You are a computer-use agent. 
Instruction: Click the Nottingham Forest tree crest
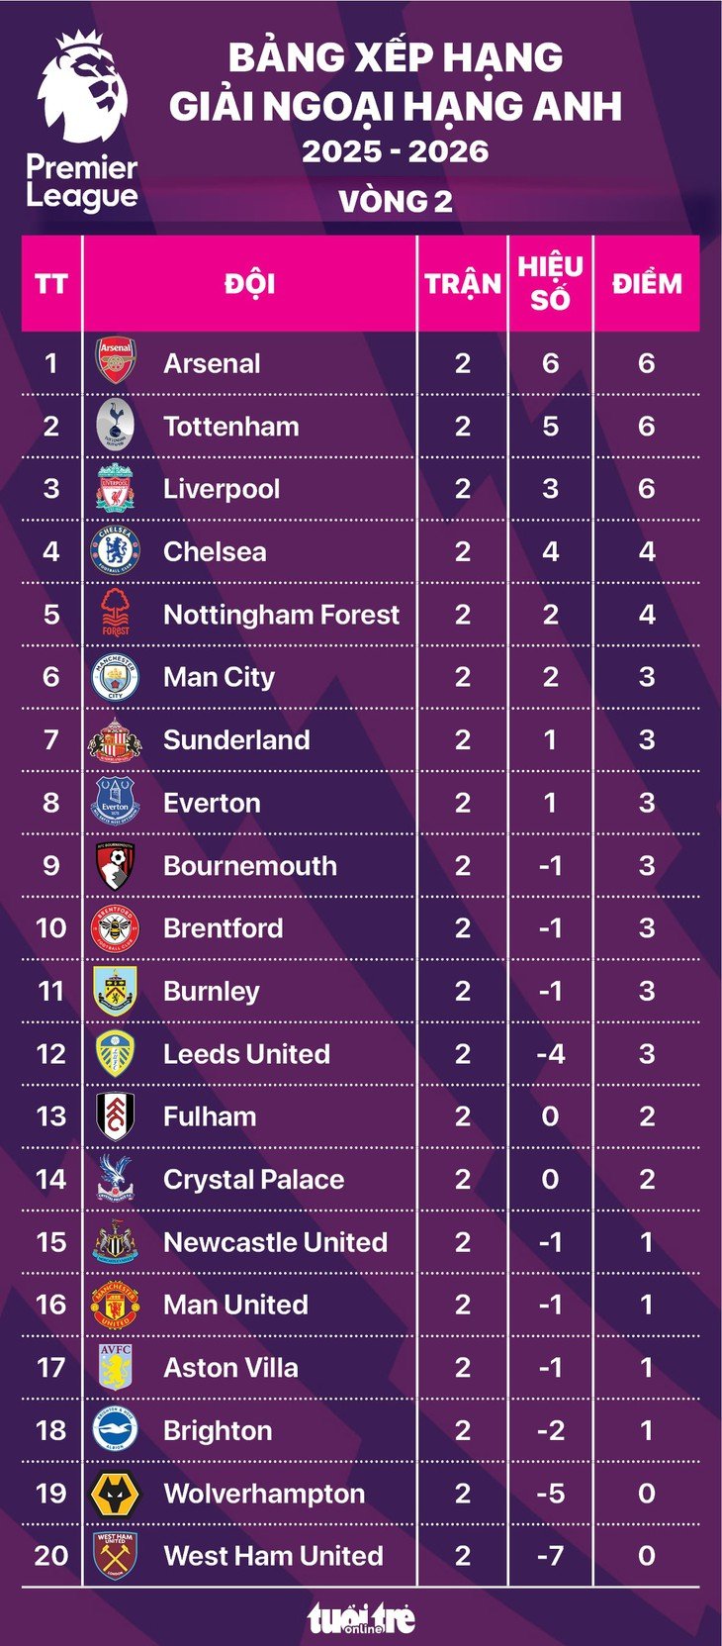tap(116, 613)
